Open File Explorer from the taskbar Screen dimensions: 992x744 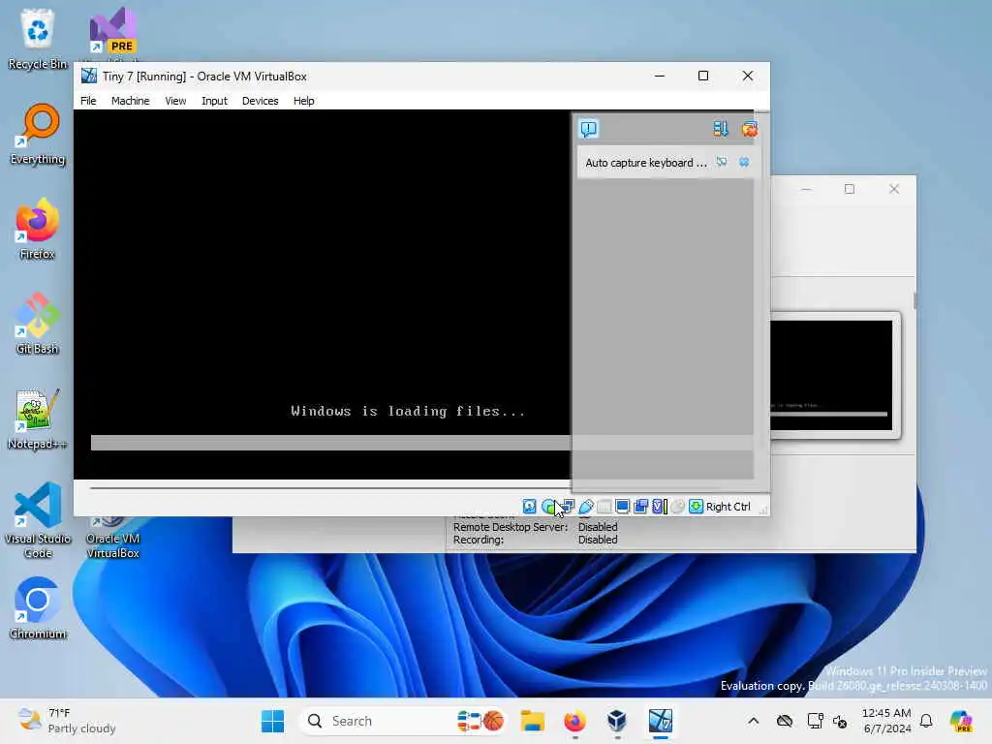[x=532, y=721]
